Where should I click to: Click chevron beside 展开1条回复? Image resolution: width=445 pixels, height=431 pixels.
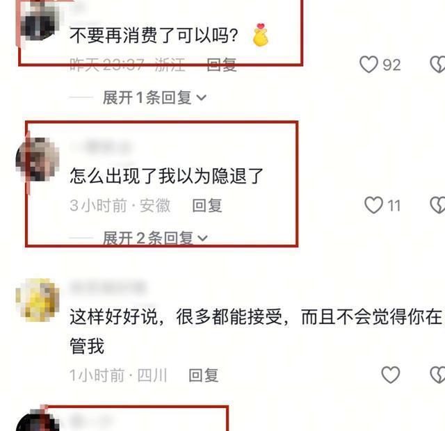[201, 97]
